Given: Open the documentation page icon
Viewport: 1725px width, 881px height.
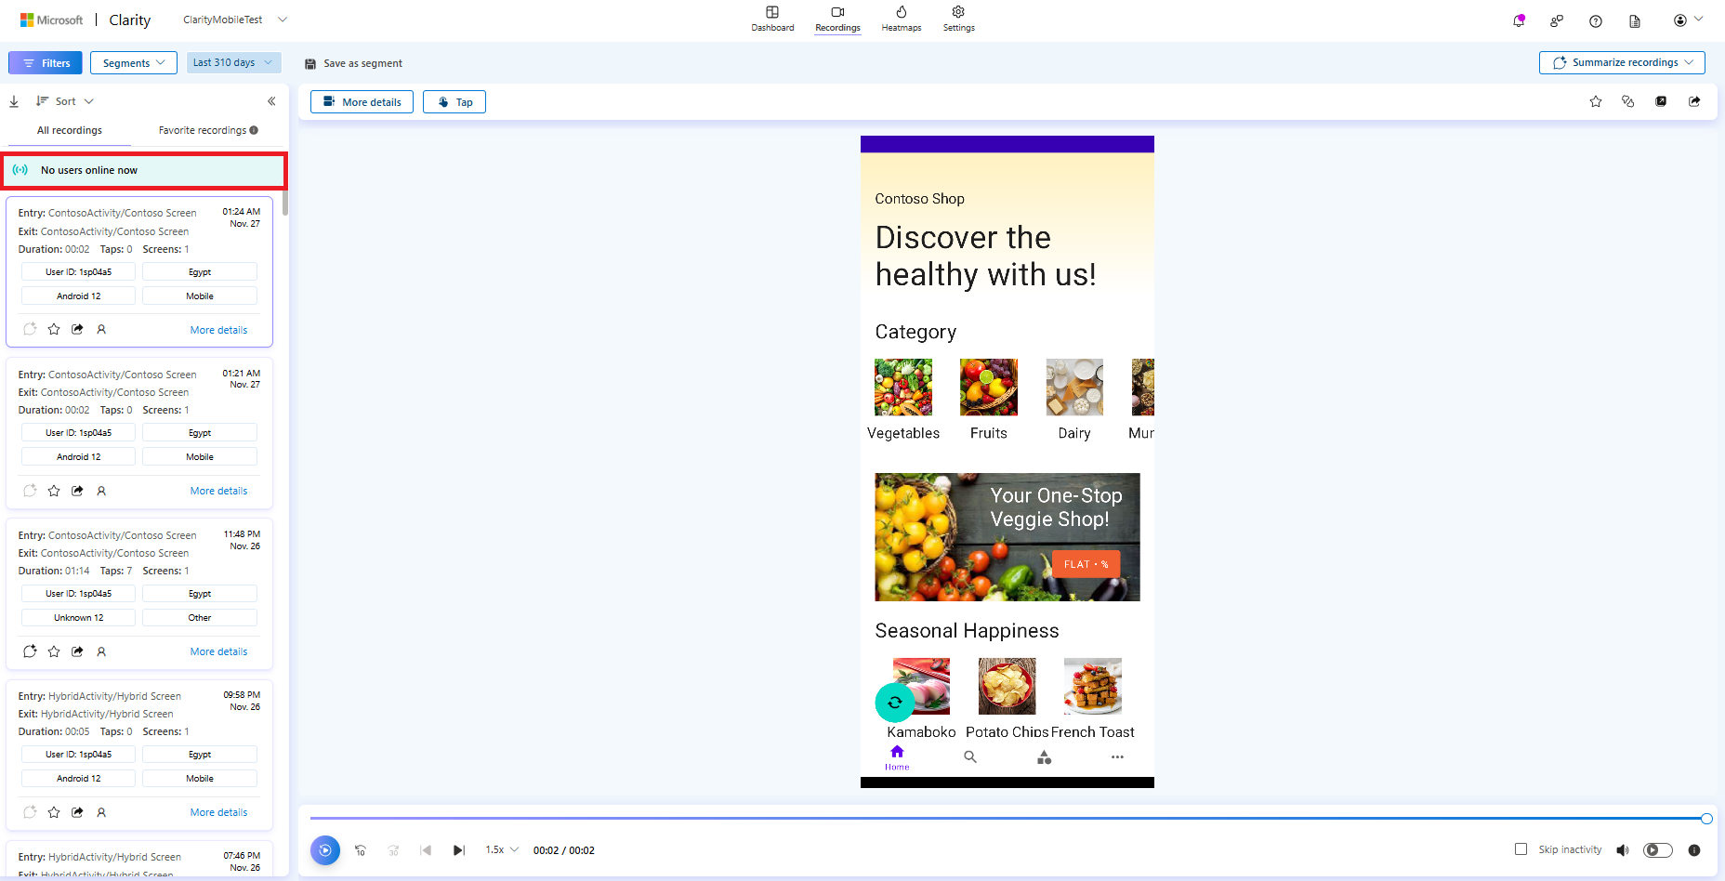Looking at the screenshot, I should pyautogui.click(x=1635, y=20).
